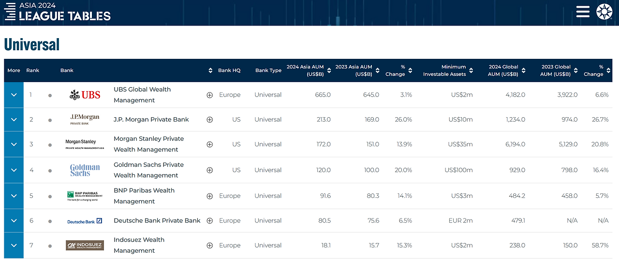619x259 pixels.
Task: Open the hamburger menu in the header
Action: [583, 12]
